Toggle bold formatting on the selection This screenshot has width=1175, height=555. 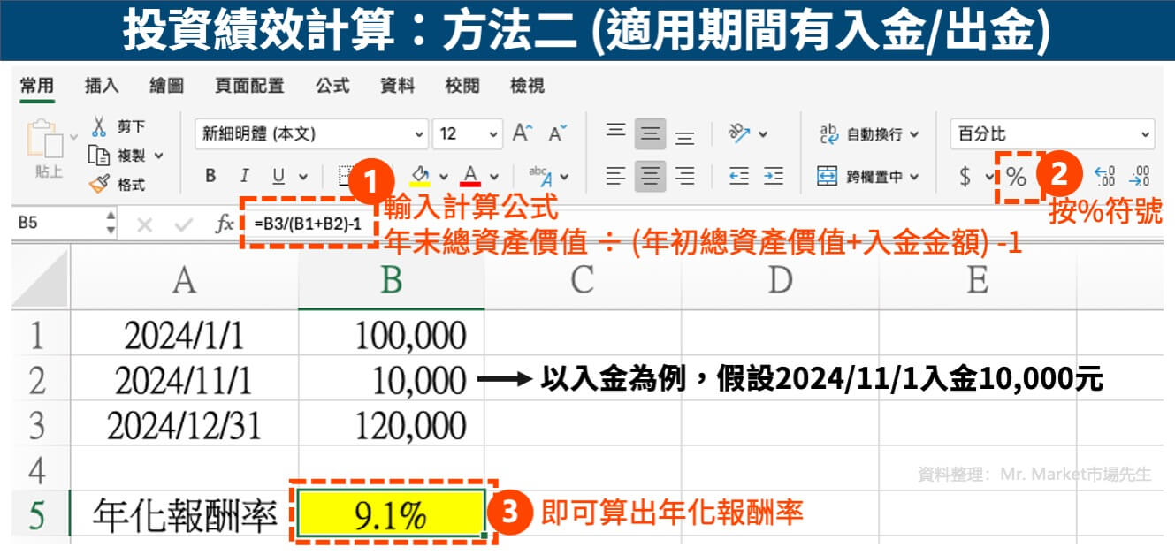point(210,176)
